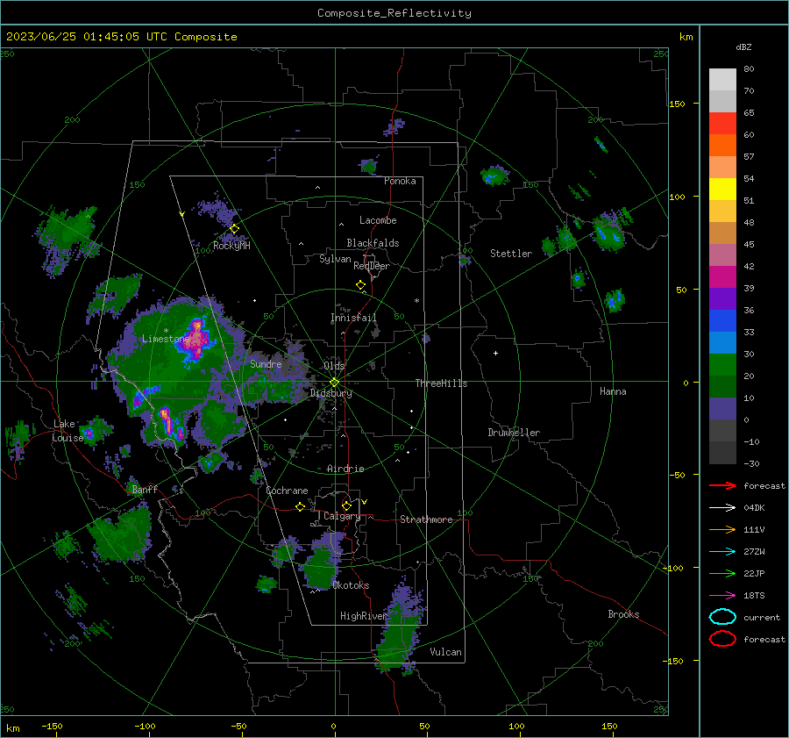Click the Ponoka city label
Image resolution: width=789 pixels, height=738 pixels.
click(x=400, y=181)
